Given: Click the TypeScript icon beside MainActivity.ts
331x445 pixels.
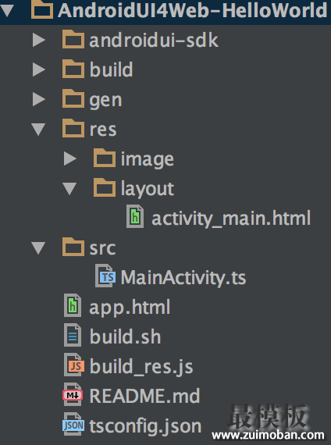Looking at the screenshot, I should (x=105, y=276).
